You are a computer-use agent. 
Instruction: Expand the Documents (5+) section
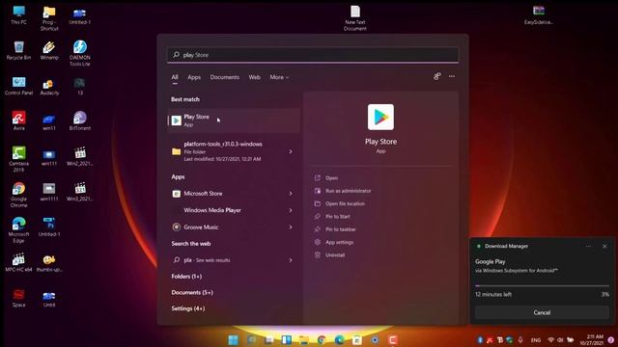pyautogui.click(x=192, y=293)
